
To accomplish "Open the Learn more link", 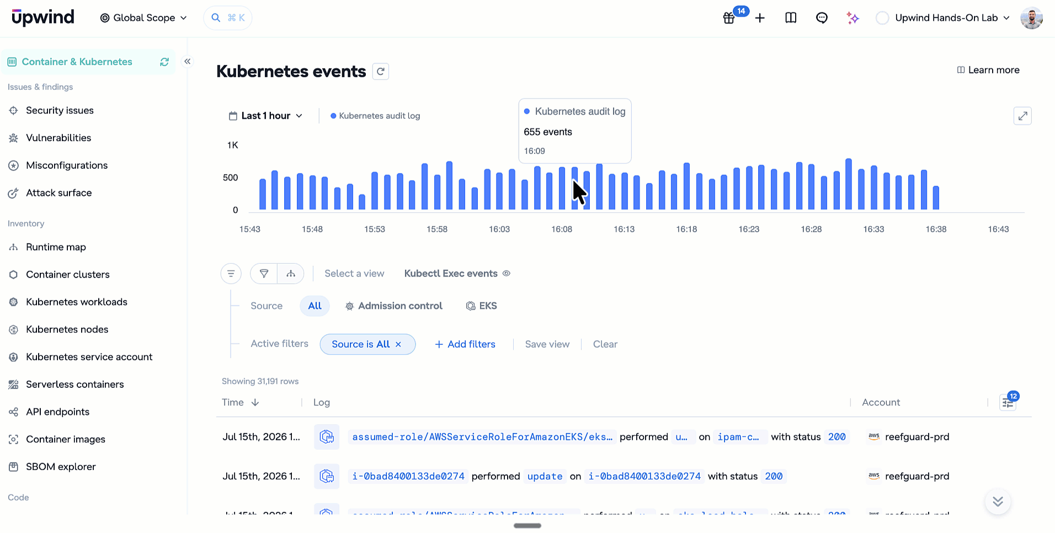I will click(x=988, y=70).
